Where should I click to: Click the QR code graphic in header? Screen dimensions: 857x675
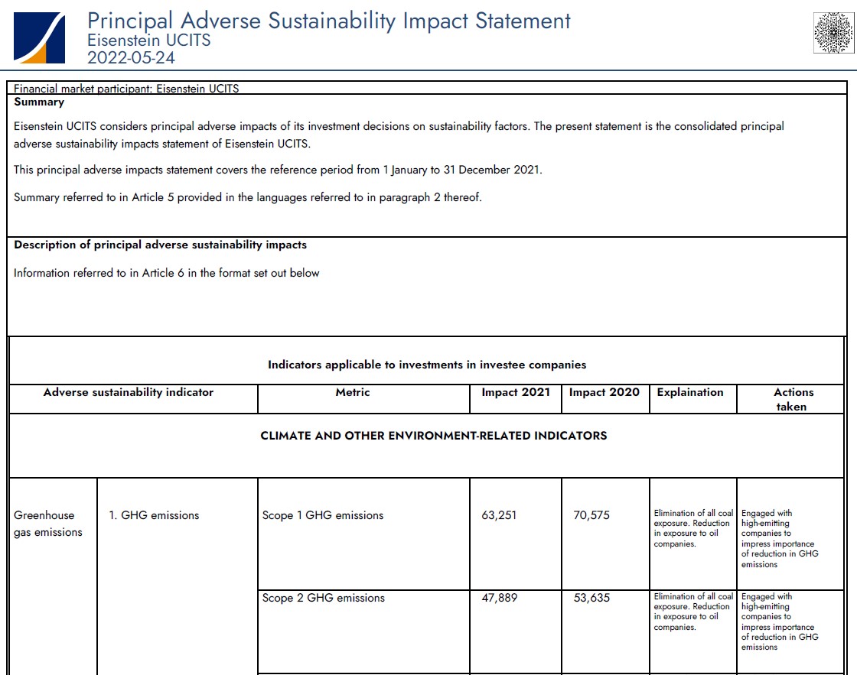pyautogui.click(x=833, y=33)
